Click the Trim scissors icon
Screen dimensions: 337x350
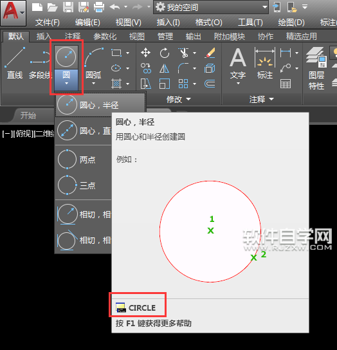[183, 53]
